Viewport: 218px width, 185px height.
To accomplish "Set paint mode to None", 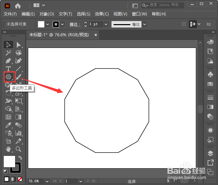I will 20,179.
